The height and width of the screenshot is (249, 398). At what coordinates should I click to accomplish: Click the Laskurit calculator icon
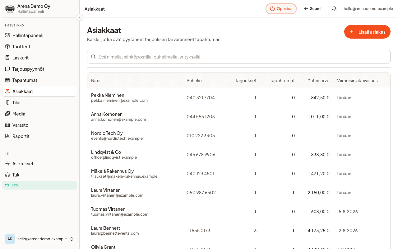tap(7, 58)
